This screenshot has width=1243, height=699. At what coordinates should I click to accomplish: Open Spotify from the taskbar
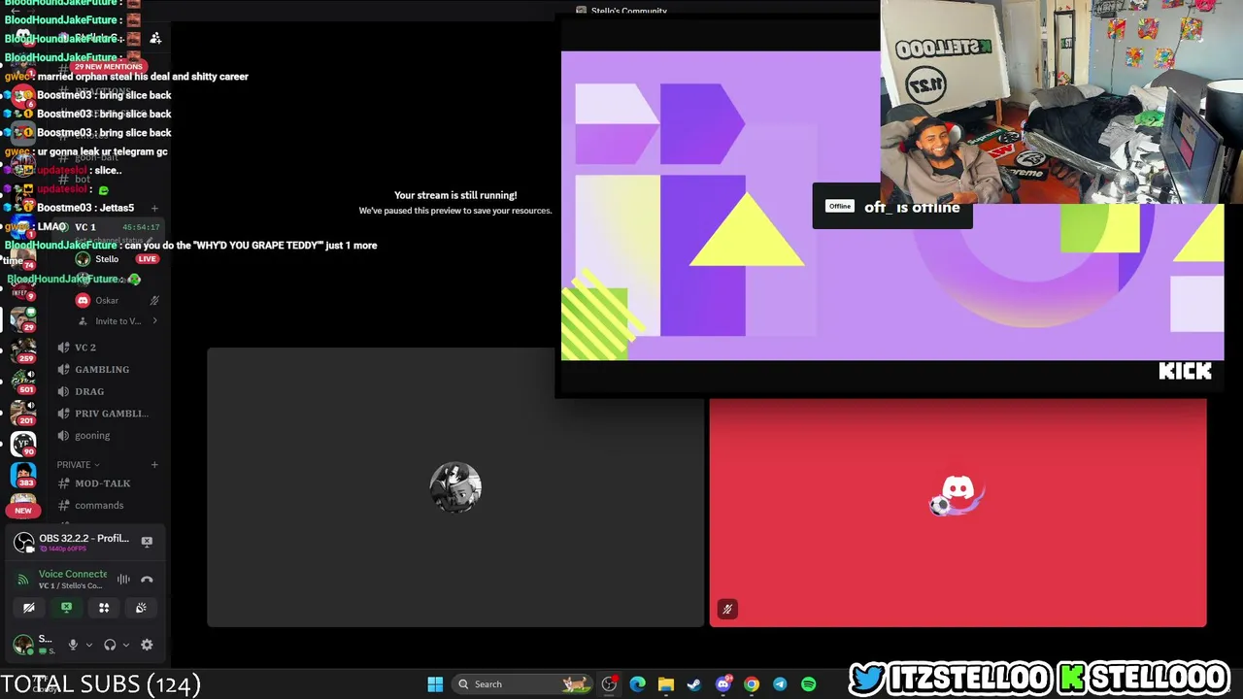point(808,684)
